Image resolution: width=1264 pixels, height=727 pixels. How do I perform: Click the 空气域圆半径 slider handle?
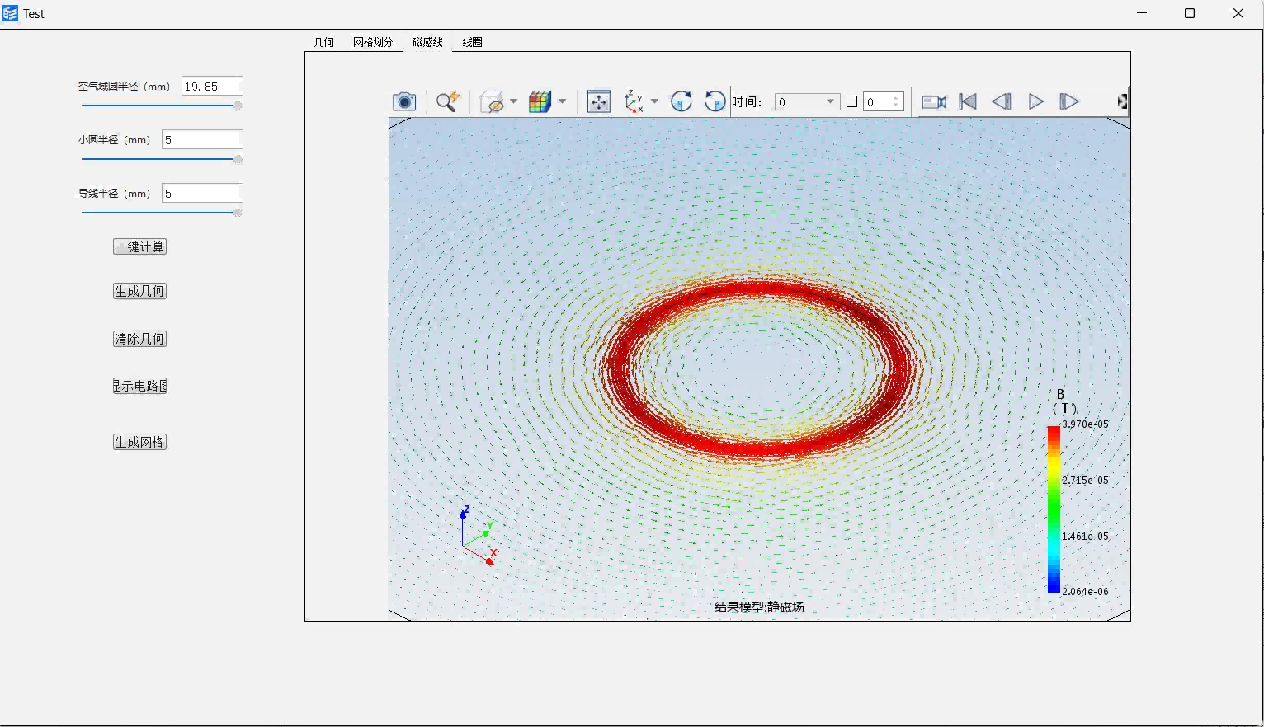(238, 106)
